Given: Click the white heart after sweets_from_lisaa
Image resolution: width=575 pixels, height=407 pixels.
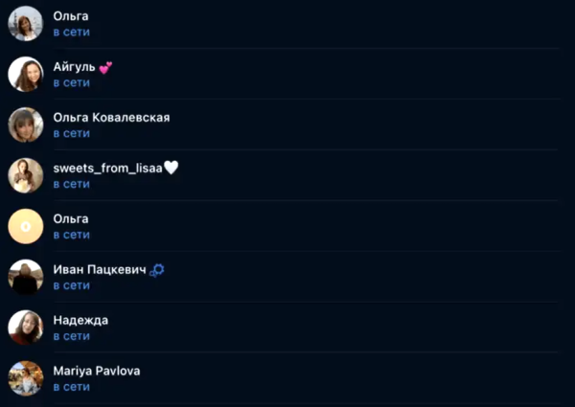Looking at the screenshot, I should [x=172, y=168].
